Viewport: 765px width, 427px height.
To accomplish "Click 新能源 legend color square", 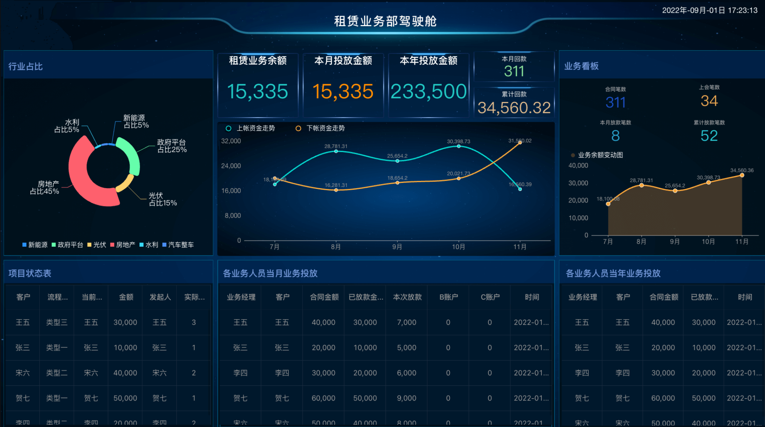I will point(25,245).
